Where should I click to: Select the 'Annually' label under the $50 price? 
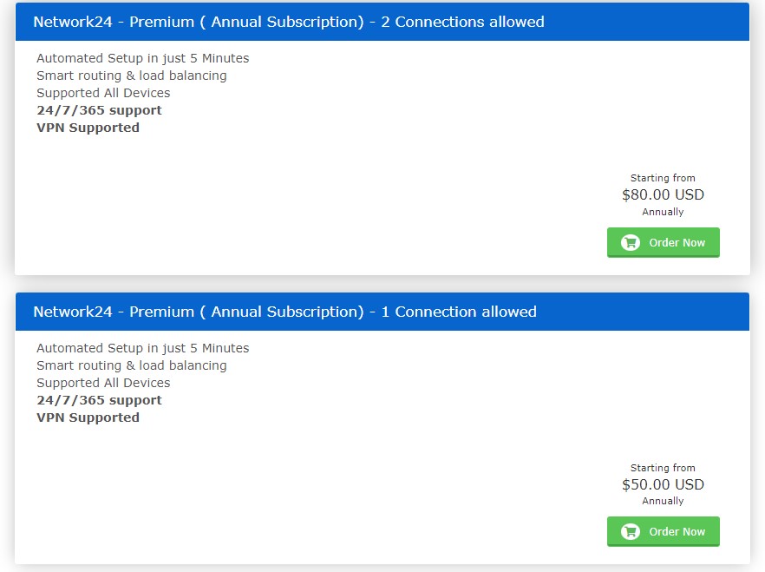663,501
